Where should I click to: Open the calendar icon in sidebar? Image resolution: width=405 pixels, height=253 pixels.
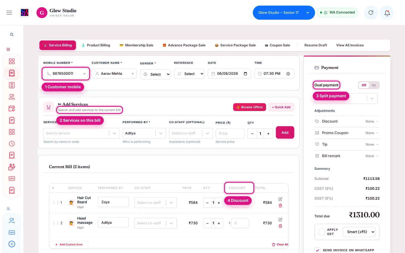pyautogui.click(x=12, y=109)
